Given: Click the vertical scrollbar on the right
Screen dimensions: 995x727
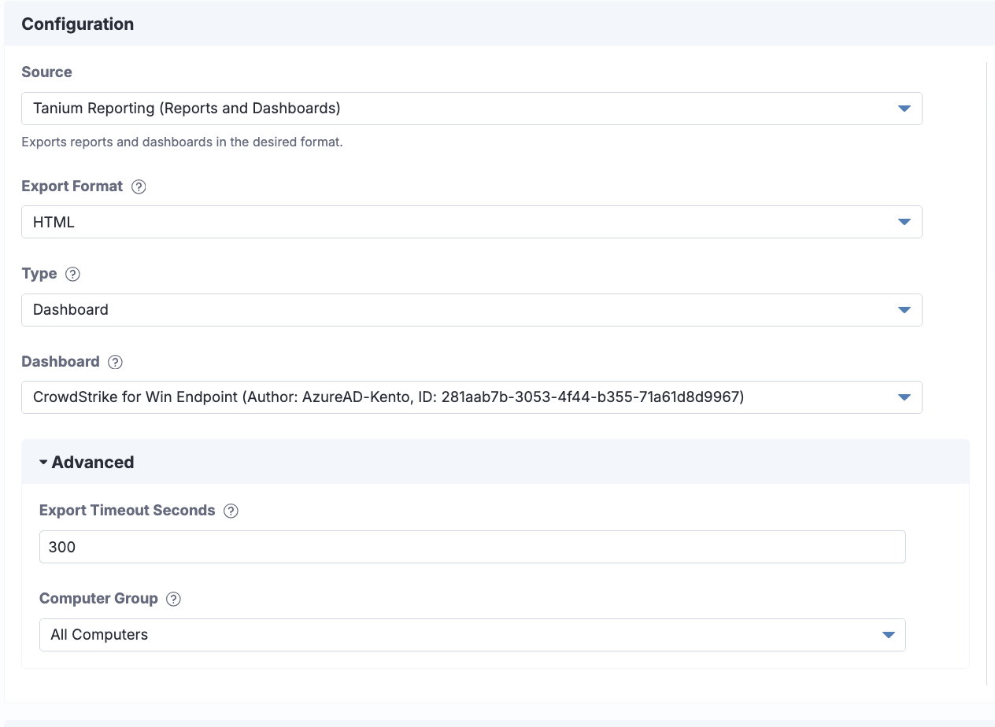Looking at the screenshot, I should [x=986, y=370].
